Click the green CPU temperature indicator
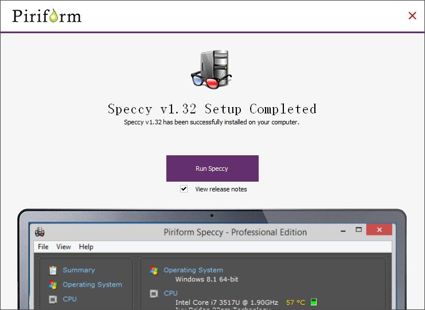 point(314,302)
